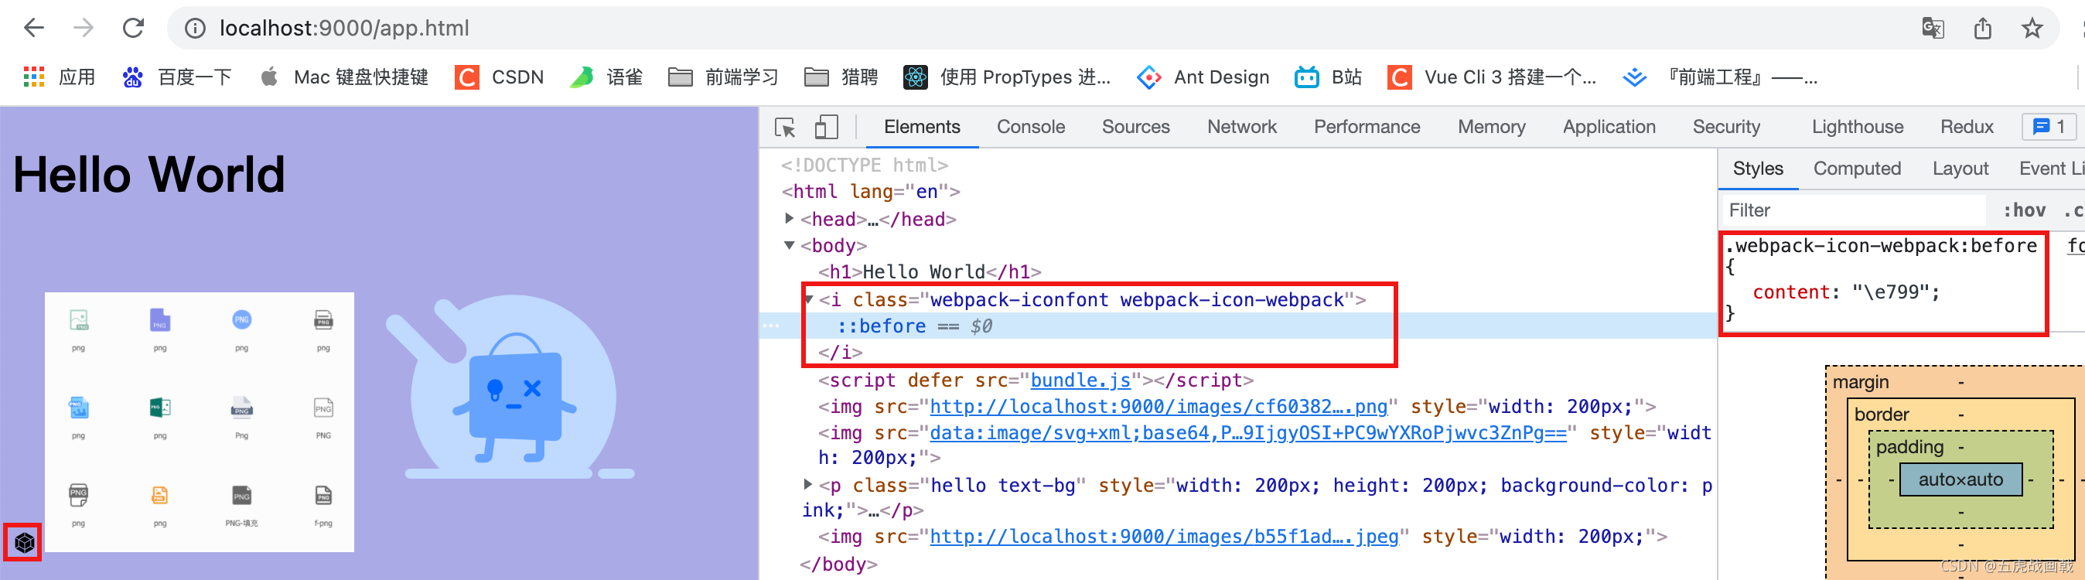Click the PNG icons grid image

click(x=199, y=422)
